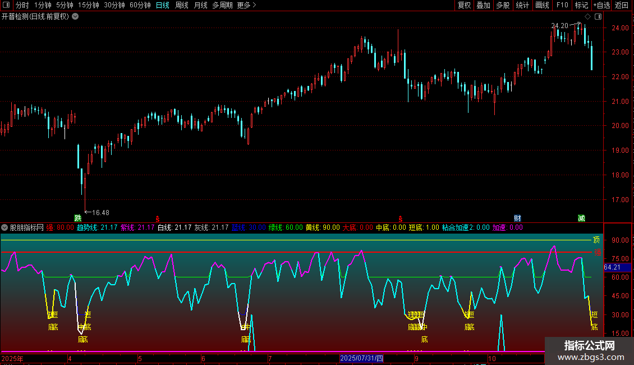
Task: Switch to the 分时 view
Action: click(22, 5)
